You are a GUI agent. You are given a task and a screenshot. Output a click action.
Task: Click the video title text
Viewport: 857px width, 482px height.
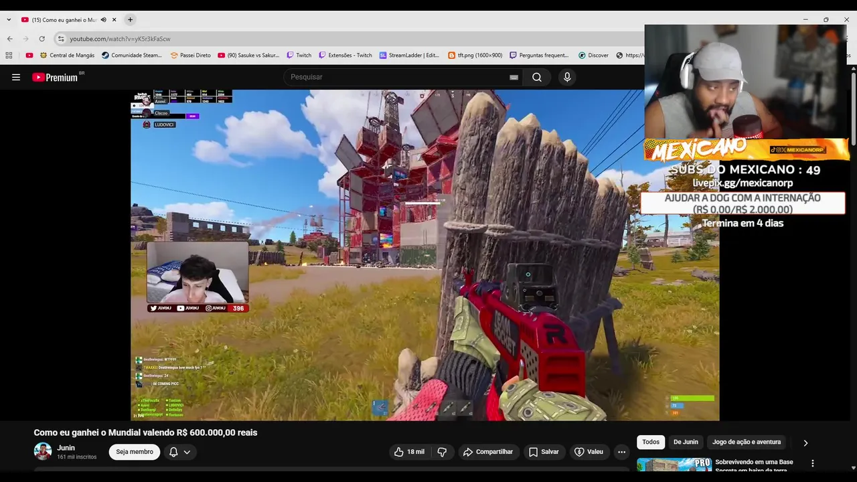[145, 432]
